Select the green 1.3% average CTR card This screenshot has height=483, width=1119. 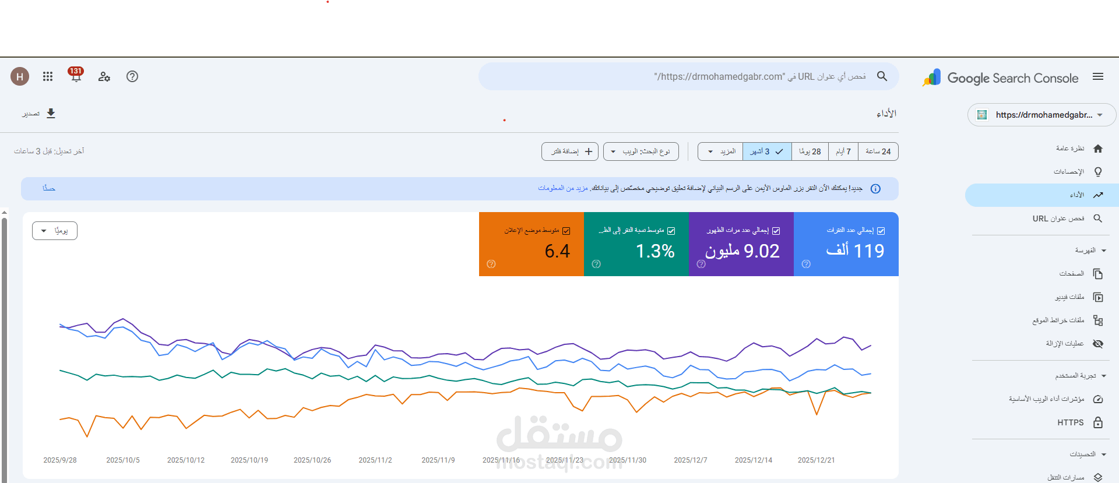[x=636, y=244]
